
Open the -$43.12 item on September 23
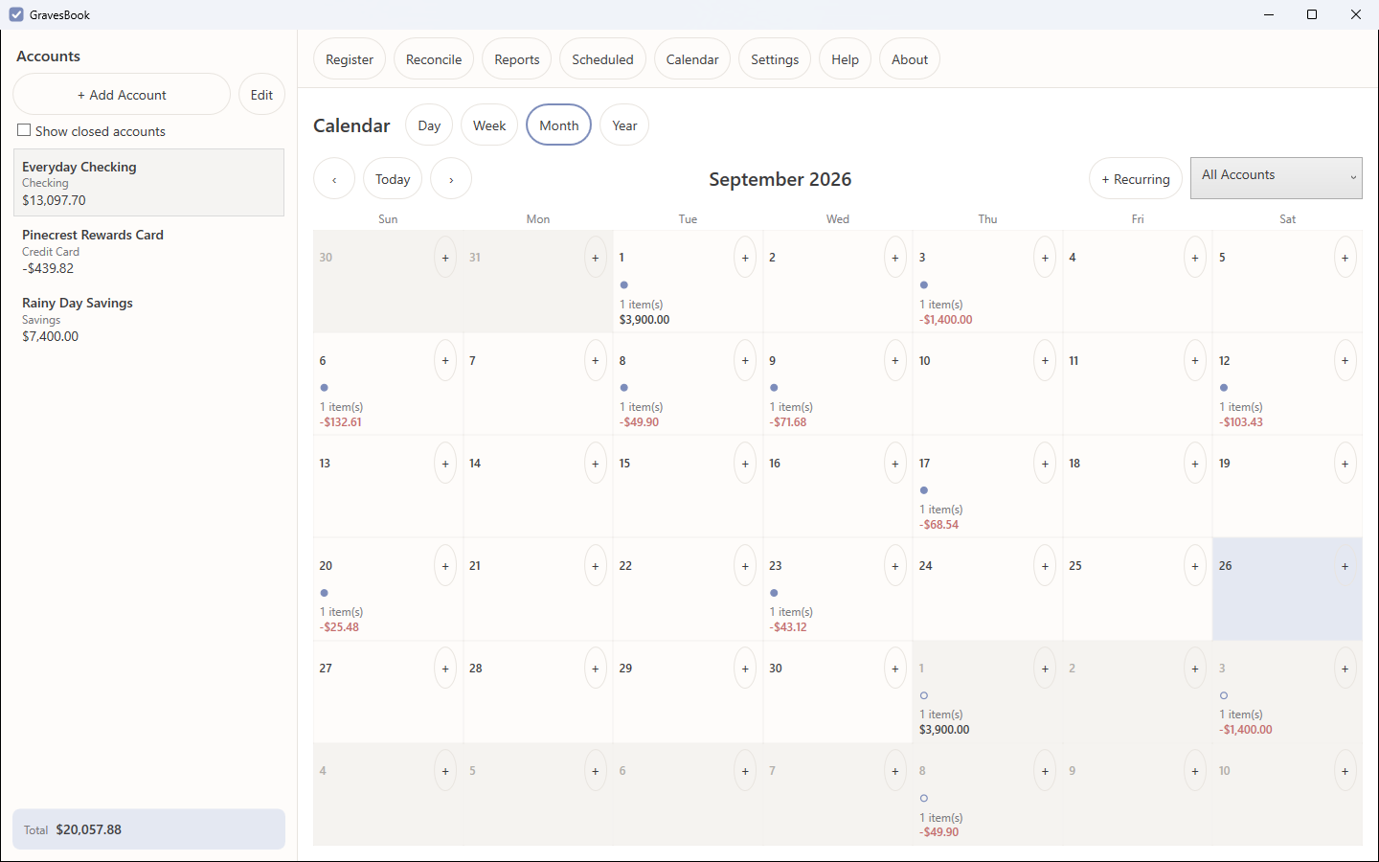pyautogui.click(x=788, y=627)
